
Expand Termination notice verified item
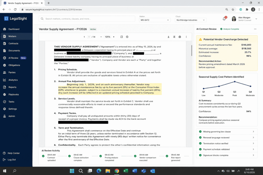227,143
